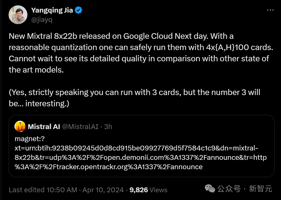Open the Yangqing Jia display name
This screenshot has height=200, width=281.
tap(52, 10)
